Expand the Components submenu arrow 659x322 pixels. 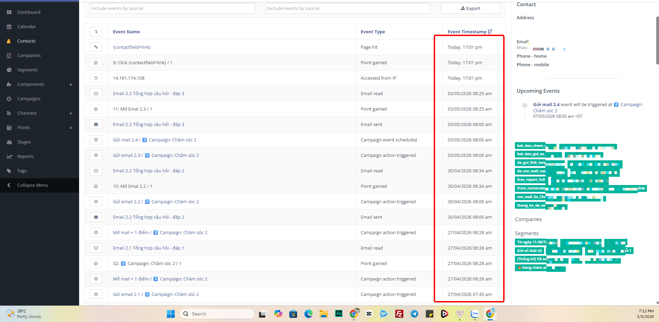(71, 84)
